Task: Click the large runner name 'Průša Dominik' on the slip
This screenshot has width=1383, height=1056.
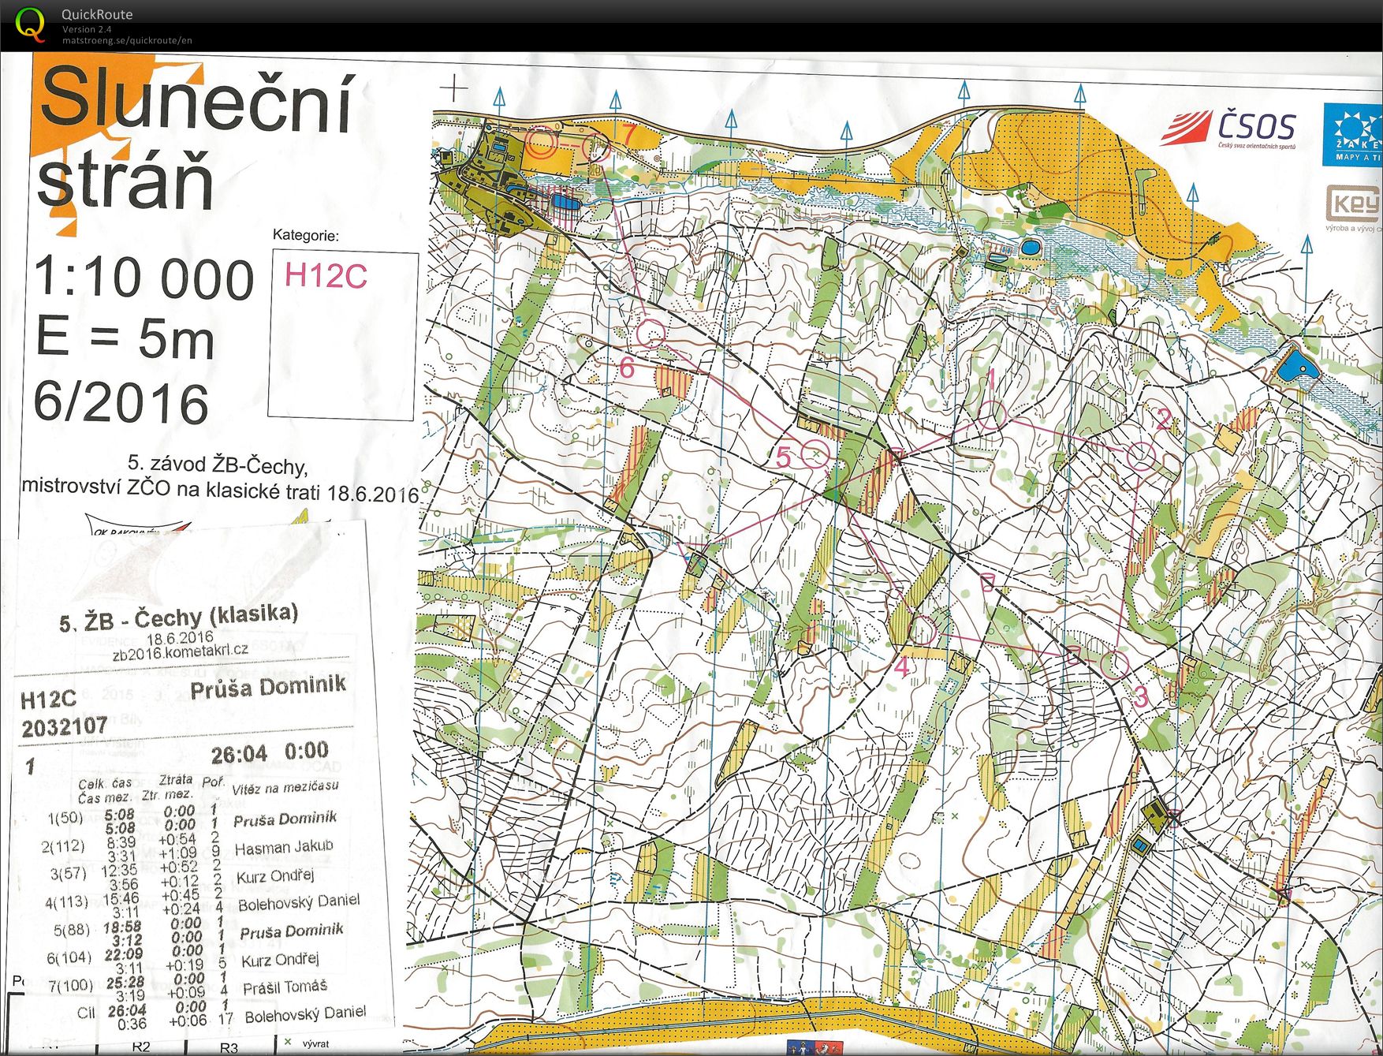Action: (268, 687)
